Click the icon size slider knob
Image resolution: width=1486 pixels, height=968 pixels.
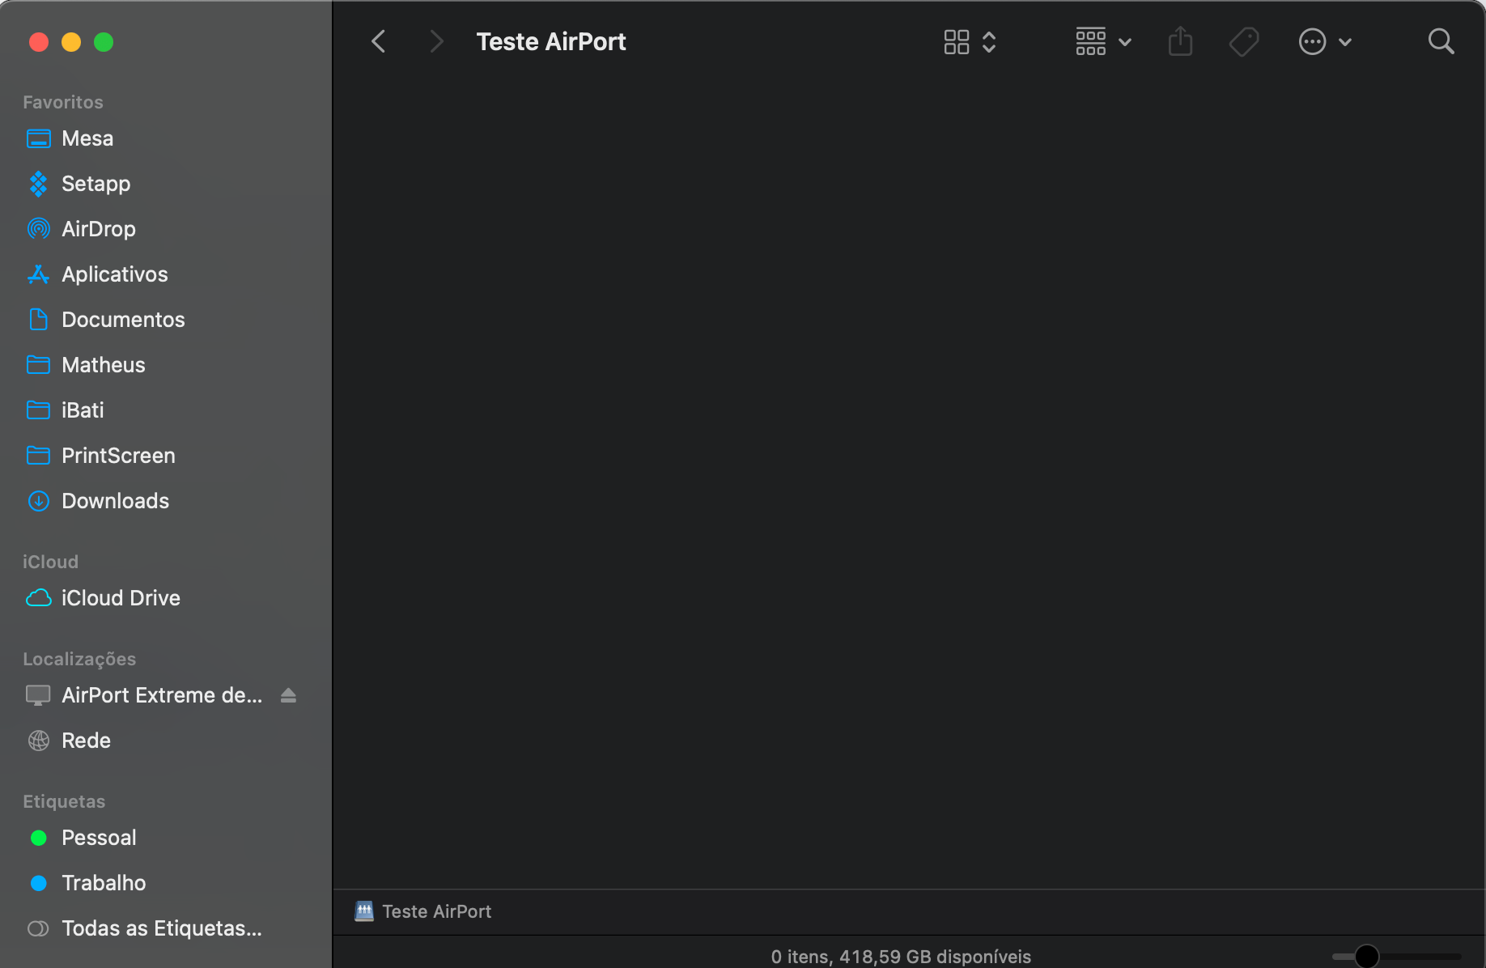(1366, 956)
